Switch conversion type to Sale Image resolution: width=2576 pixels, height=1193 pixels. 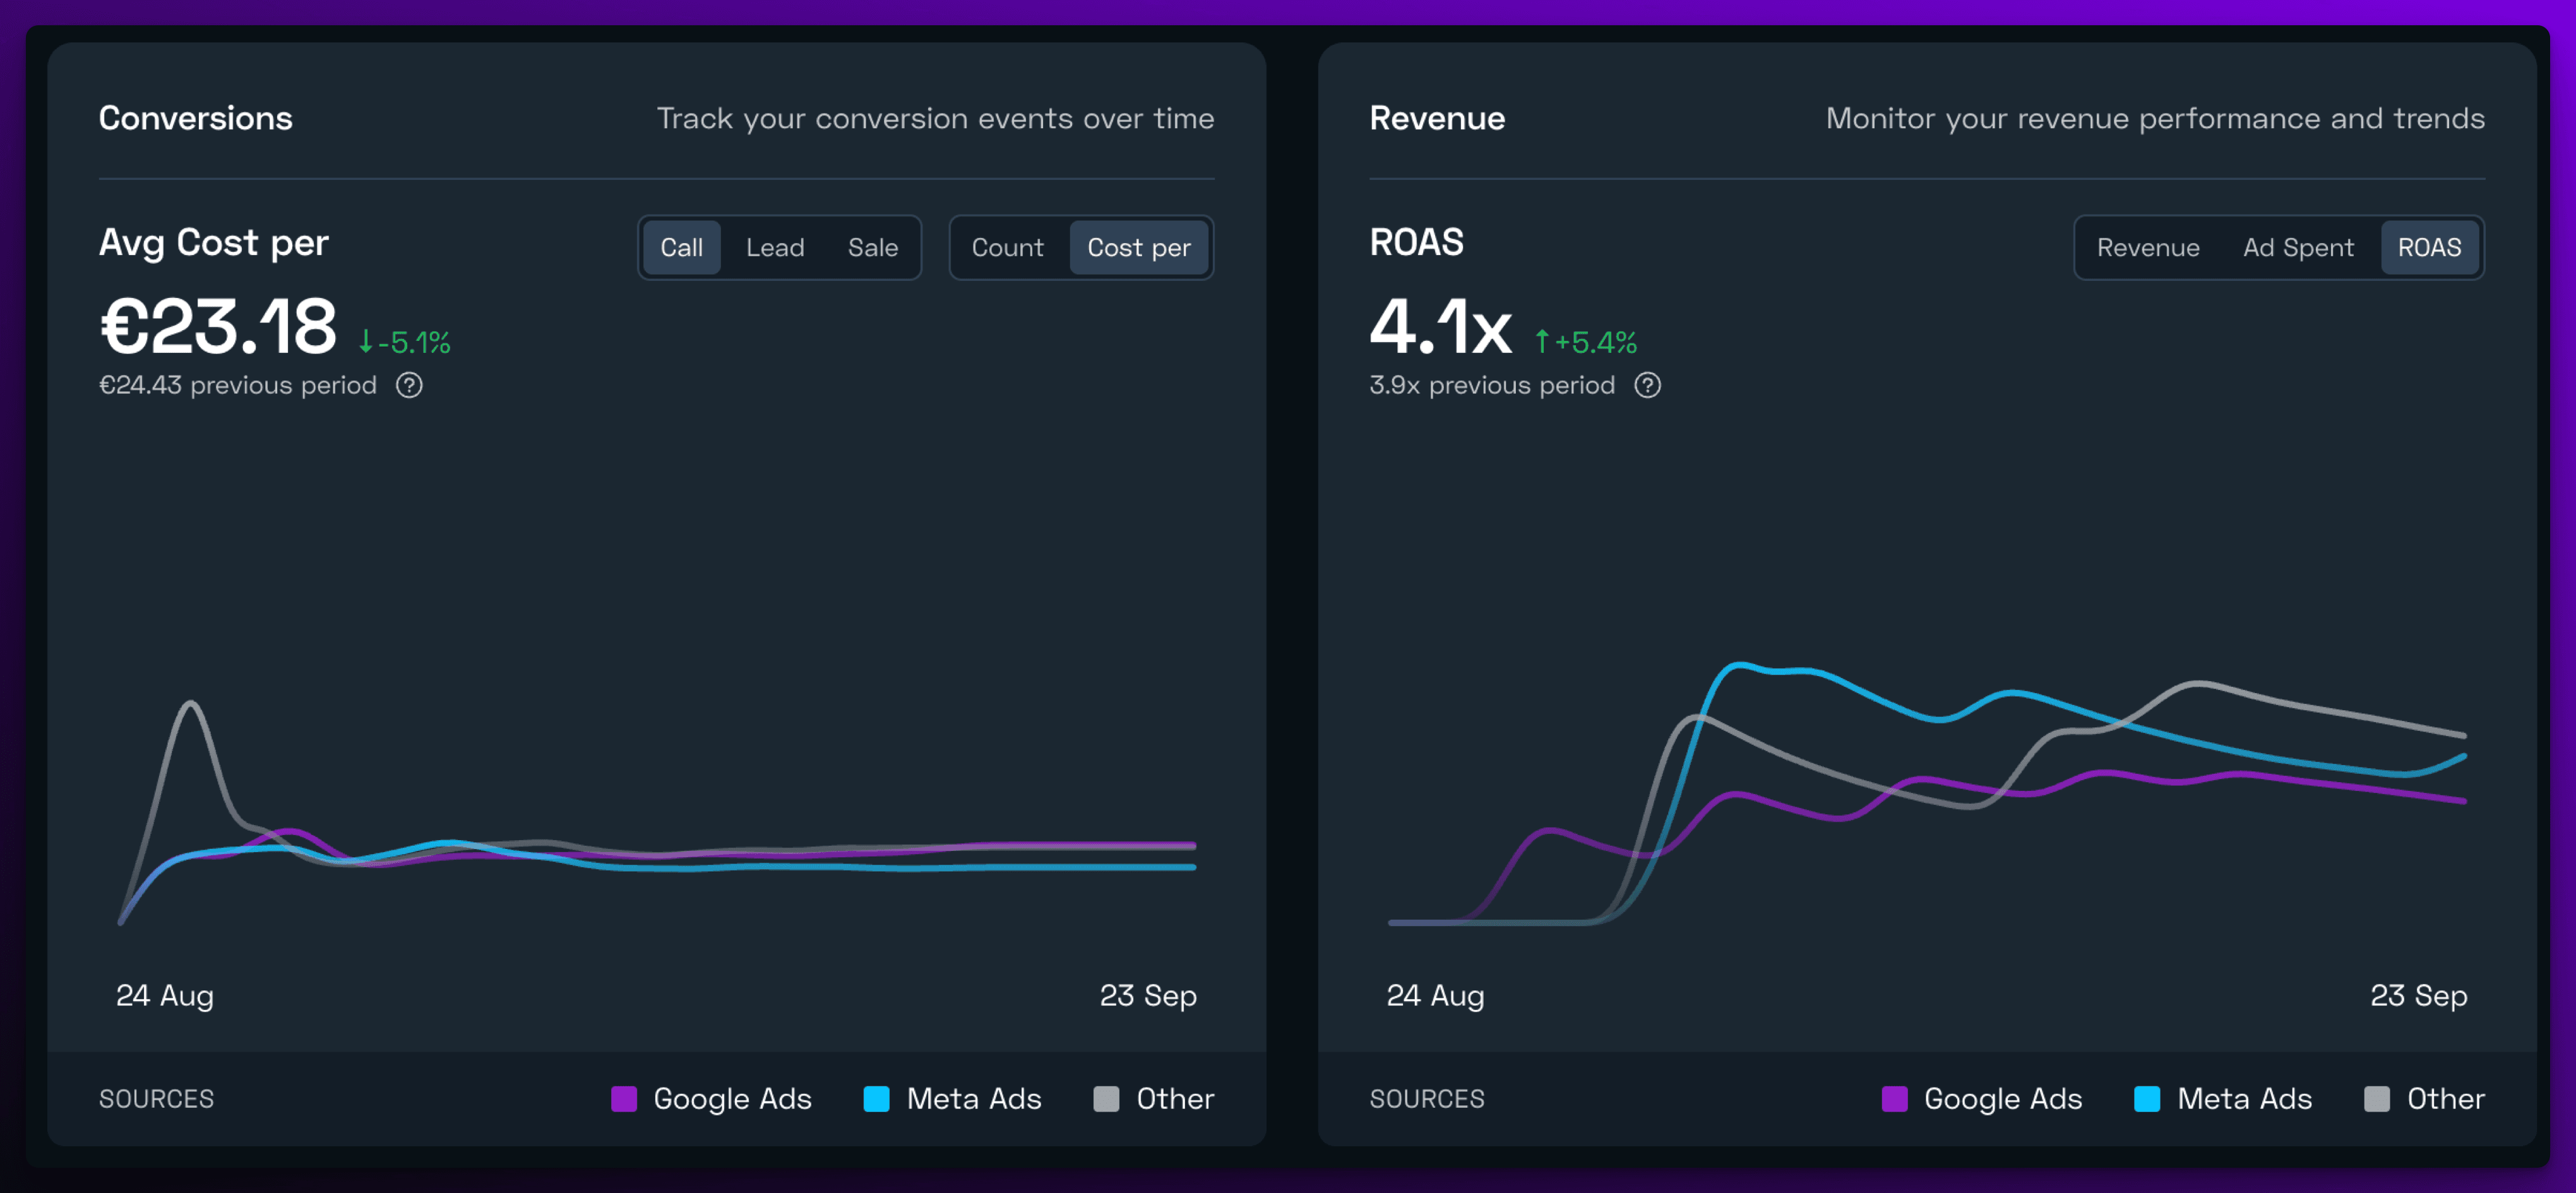coord(872,247)
